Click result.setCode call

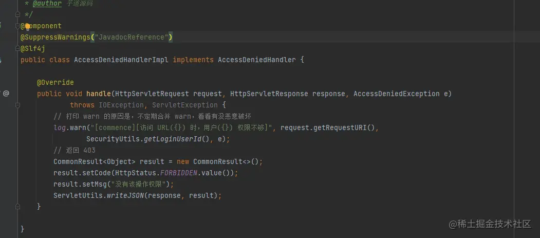pyautogui.click(x=82, y=173)
